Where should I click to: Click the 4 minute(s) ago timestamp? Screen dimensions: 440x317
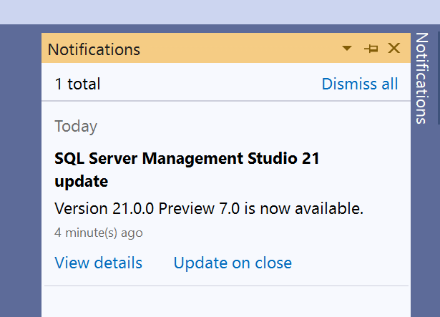[98, 233]
